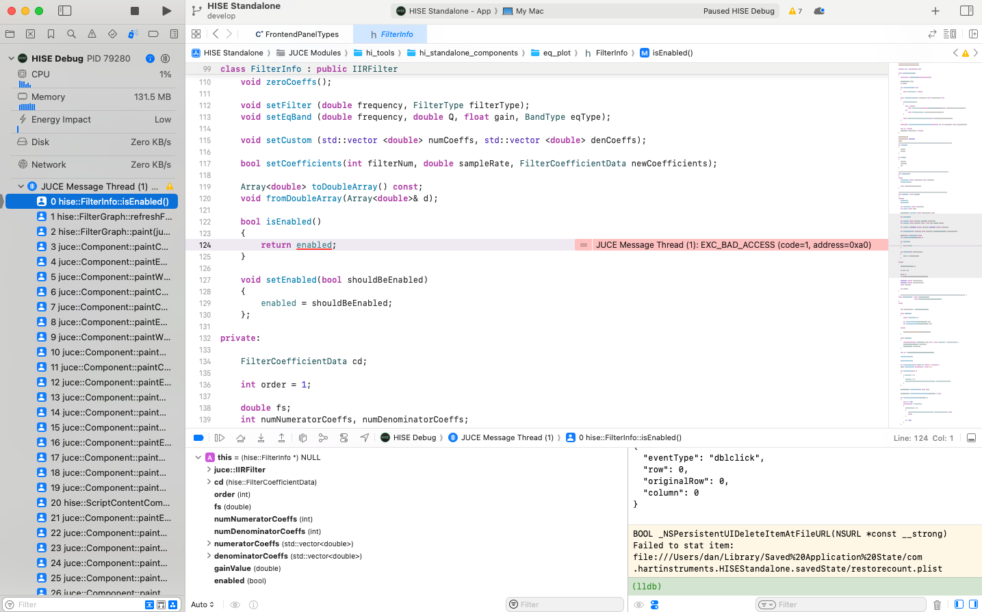
Task: Collapse the HISE Debug process tree
Action: 11,58
